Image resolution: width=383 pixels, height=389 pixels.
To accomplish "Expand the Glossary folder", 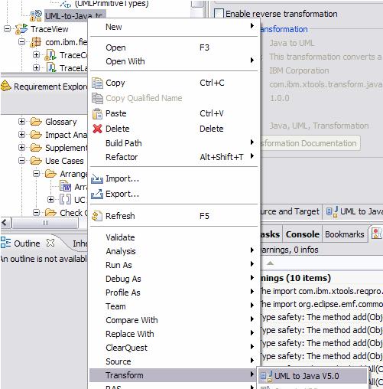I will click(22, 121).
